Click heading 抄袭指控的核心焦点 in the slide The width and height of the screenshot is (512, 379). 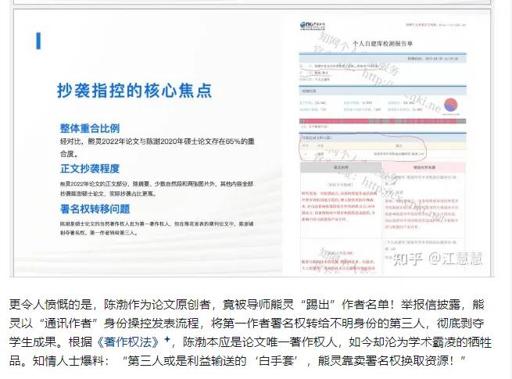tap(134, 91)
